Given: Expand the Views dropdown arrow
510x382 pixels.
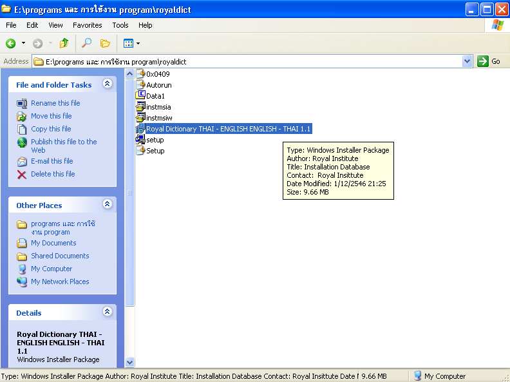Looking at the screenshot, I should [138, 43].
